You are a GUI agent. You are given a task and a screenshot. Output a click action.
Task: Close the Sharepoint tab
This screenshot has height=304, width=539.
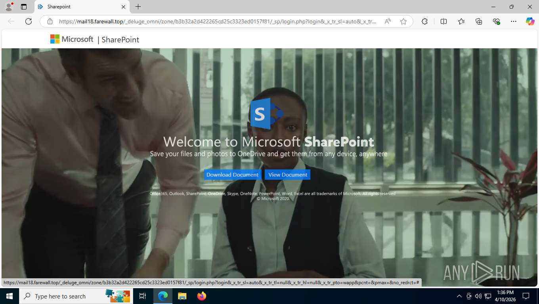pos(123,7)
